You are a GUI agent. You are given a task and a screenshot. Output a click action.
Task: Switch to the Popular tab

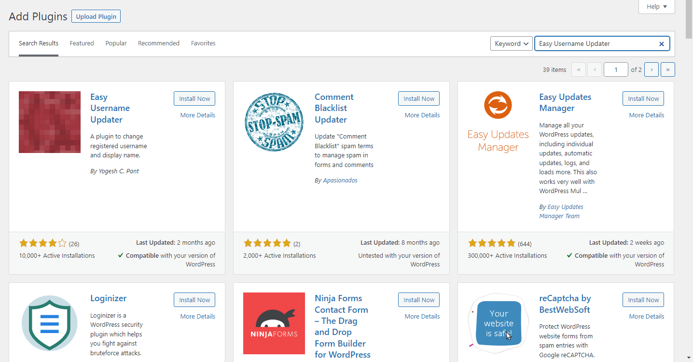pyautogui.click(x=116, y=43)
